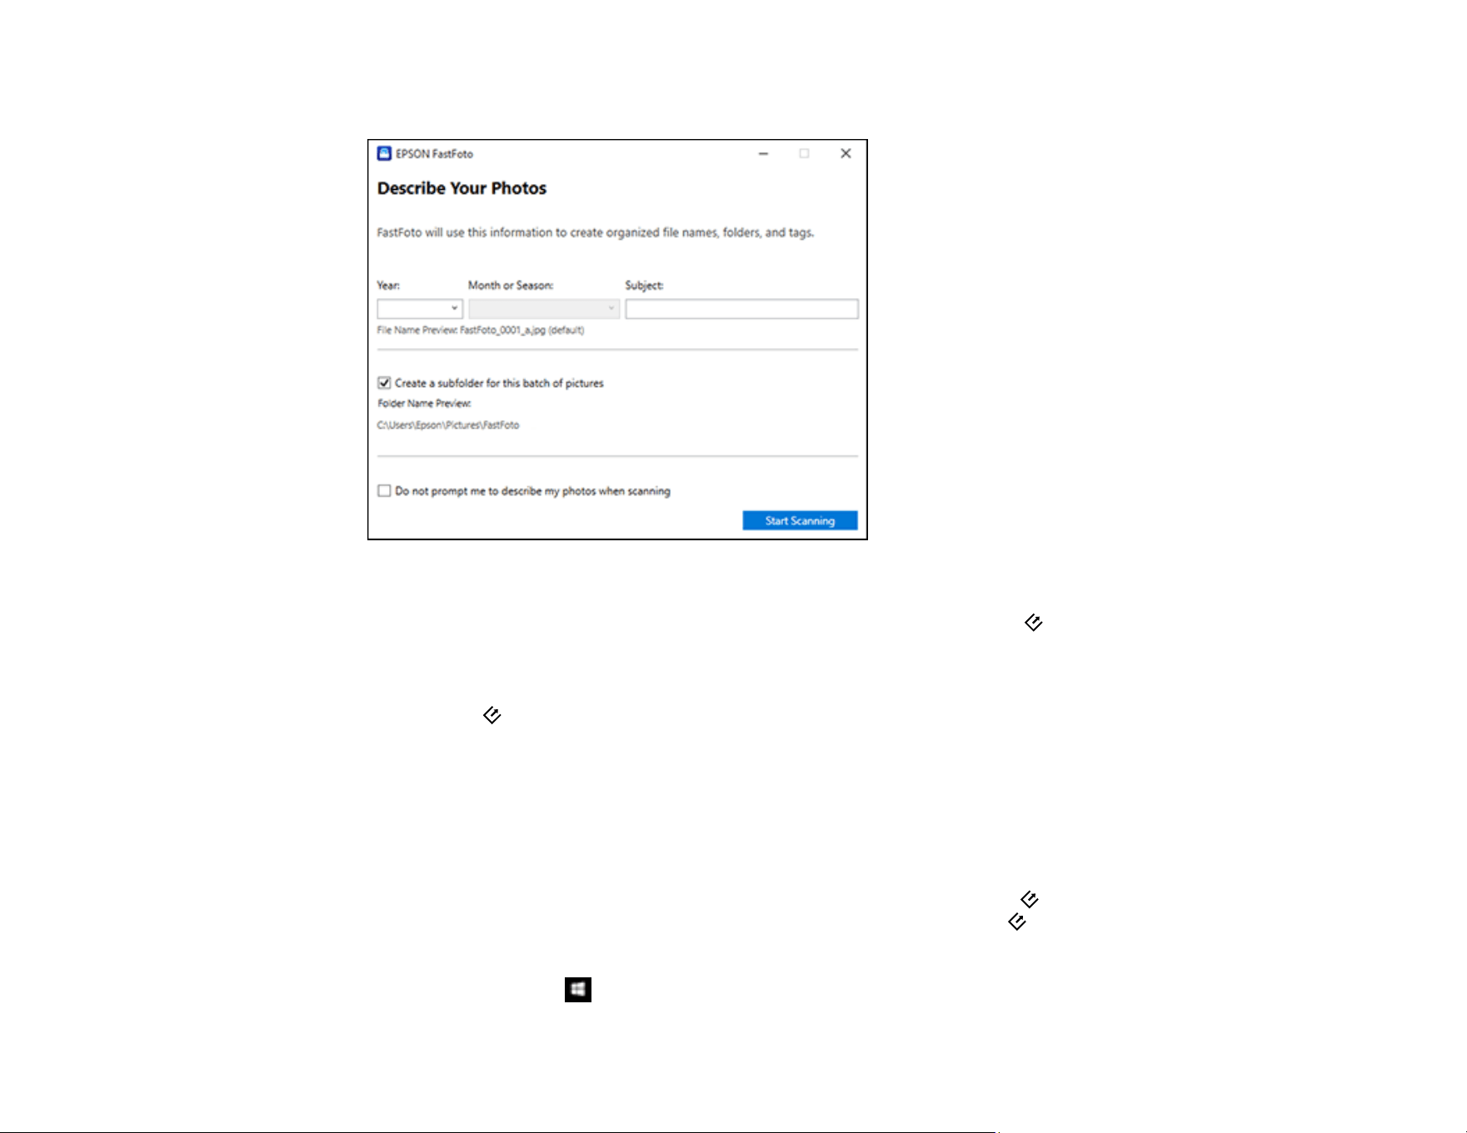Viewport: 1467px width, 1133px height.
Task: Click the EPSON FastFoto app icon
Action: pyautogui.click(x=384, y=153)
